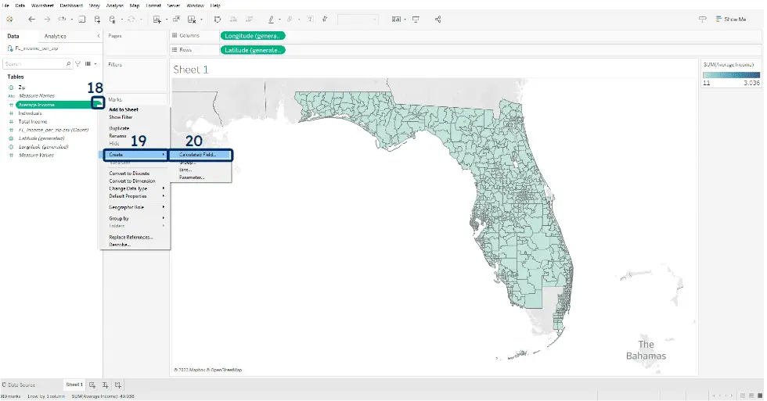Viewport: 767px width, 401px height.
Task: Click the Presentation mode icon
Action: 415,19
